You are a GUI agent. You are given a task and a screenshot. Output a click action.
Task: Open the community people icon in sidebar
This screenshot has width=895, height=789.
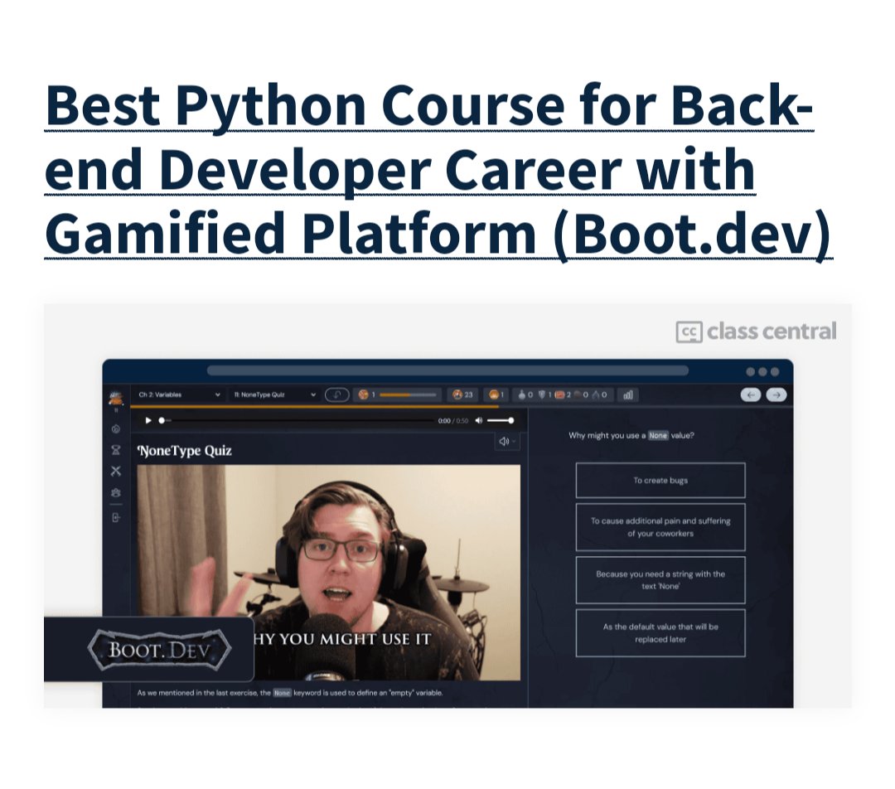click(116, 492)
